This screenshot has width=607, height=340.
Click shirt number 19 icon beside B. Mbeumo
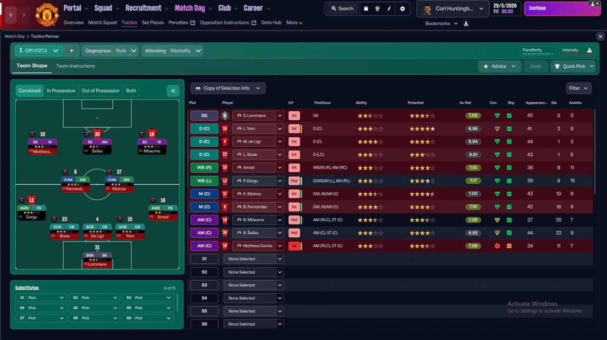click(225, 220)
